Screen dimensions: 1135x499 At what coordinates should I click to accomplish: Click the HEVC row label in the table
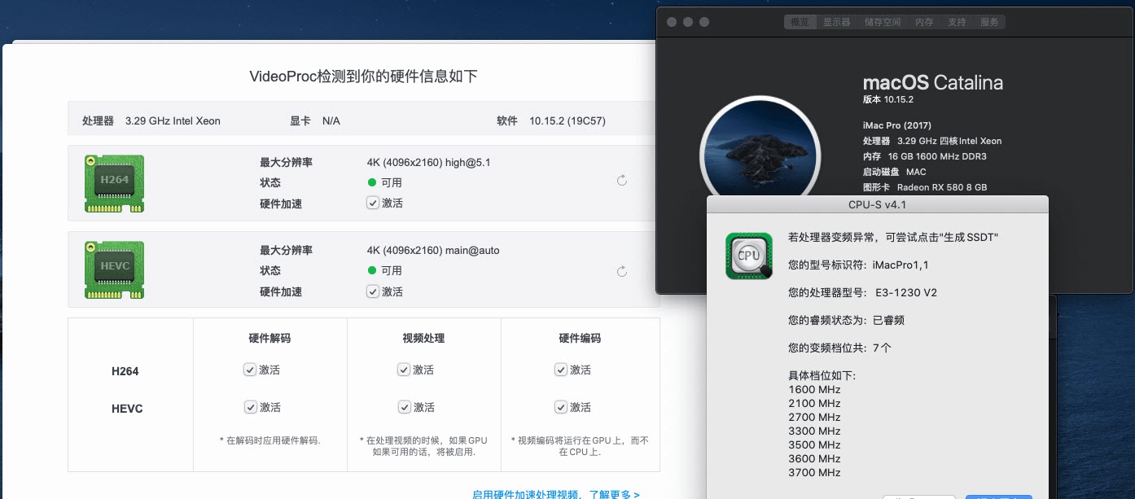(x=127, y=409)
